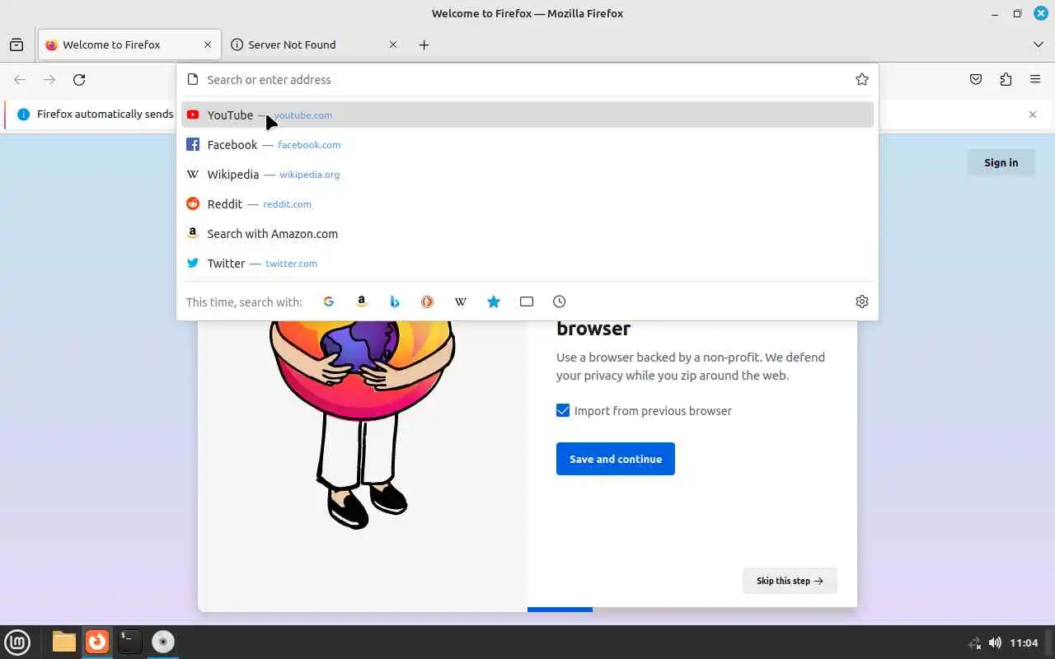Open a new tab with plus button
The image size is (1055, 659).
[424, 44]
